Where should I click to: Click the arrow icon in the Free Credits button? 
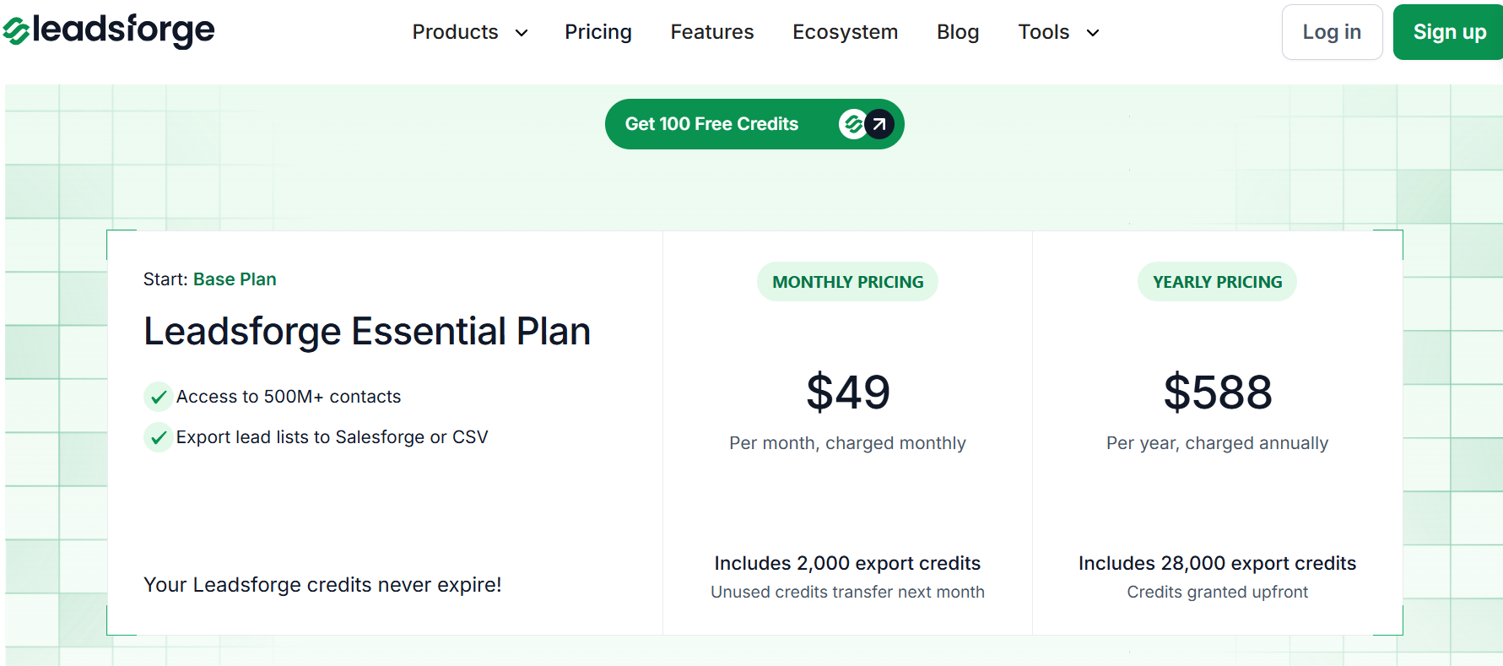click(879, 124)
